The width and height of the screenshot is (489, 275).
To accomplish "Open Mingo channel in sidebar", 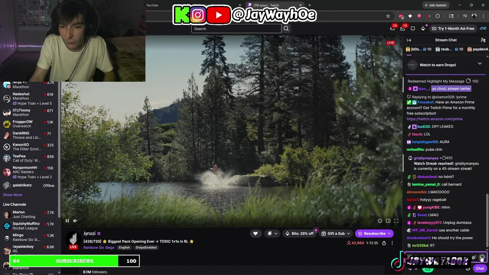I will [29, 237].
